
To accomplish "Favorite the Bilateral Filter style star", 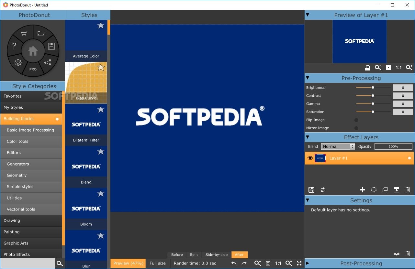I will click(x=101, y=110).
